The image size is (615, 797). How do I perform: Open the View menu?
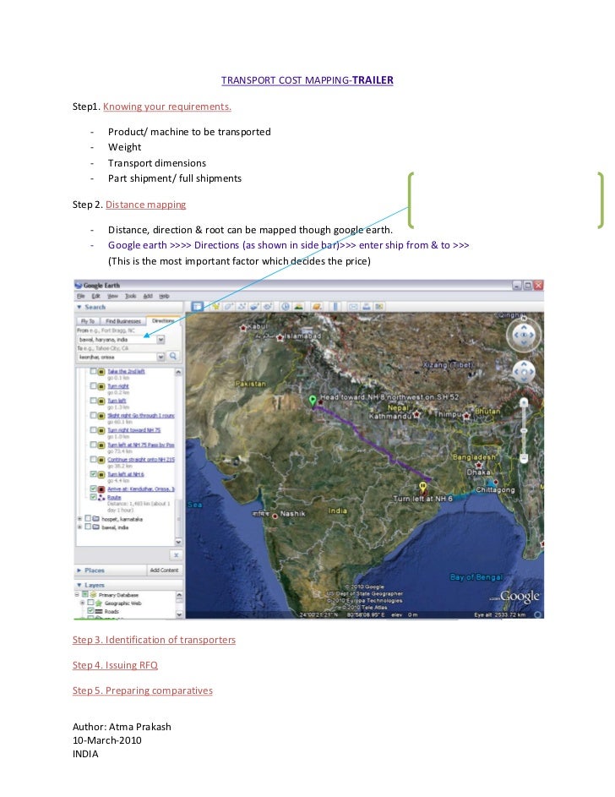(112, 296)
